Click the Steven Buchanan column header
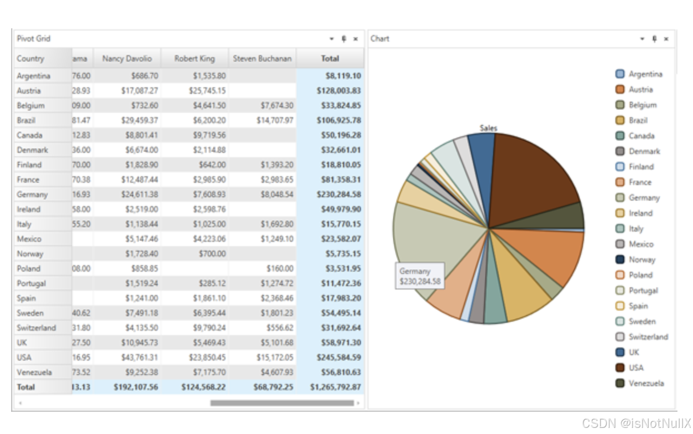 tap(263, 58)
